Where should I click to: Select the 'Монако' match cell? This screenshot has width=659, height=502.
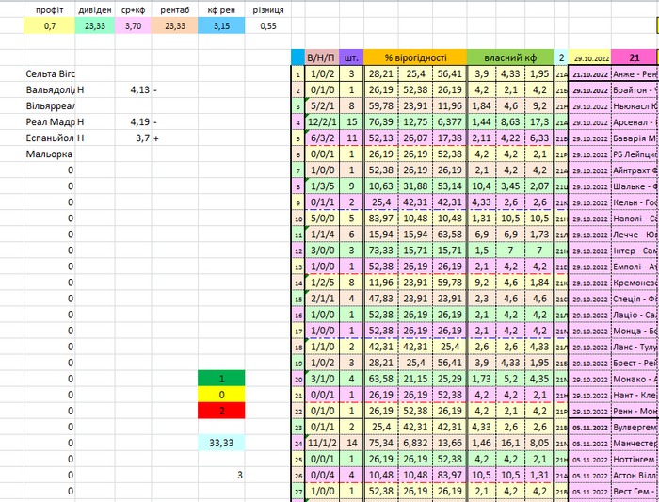635,379
